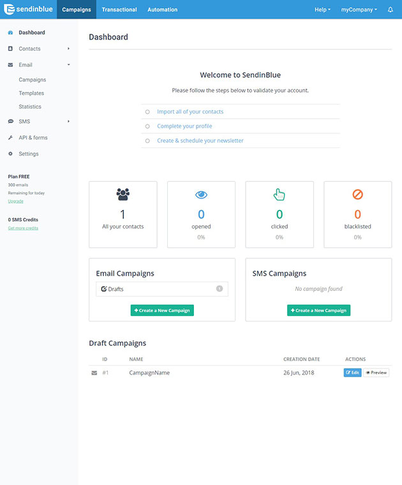This screenshot has height=485, width=402.
Task: Switch to the Automation tab
Action: pyautogui.click(x=162, y=10)
